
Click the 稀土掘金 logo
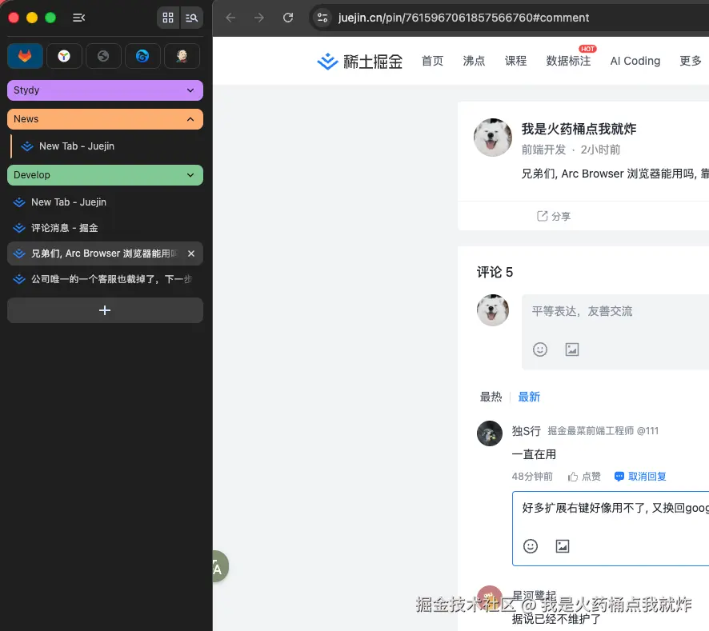pos(359,61)
